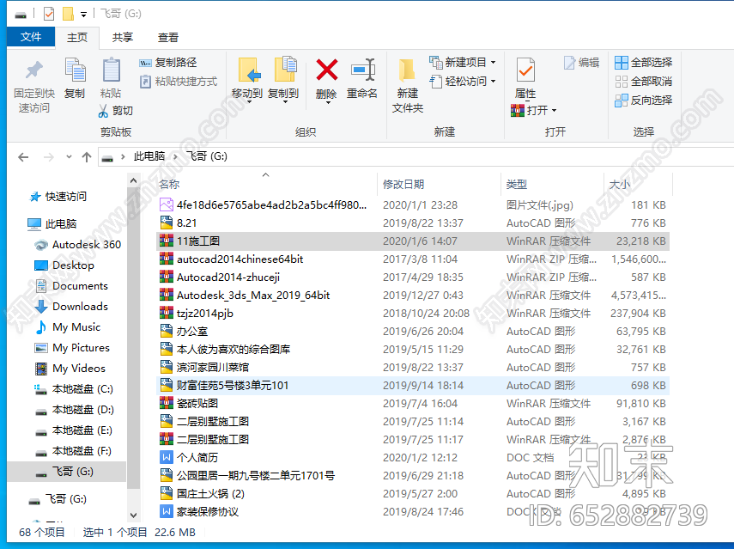Go back with the left arrow

[x=23, y=157]
